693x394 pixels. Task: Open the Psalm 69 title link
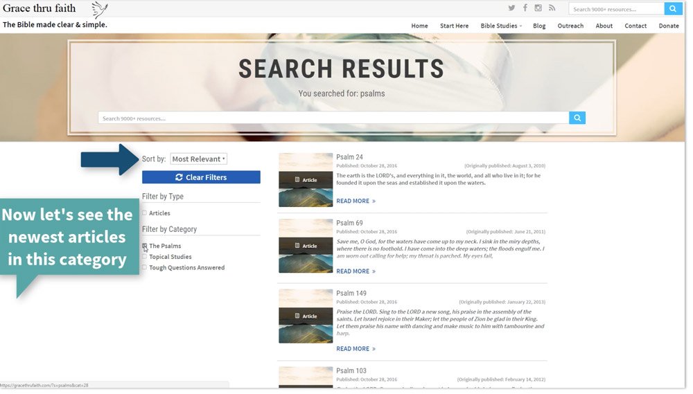pyautogui.click(x=349, y=223)
